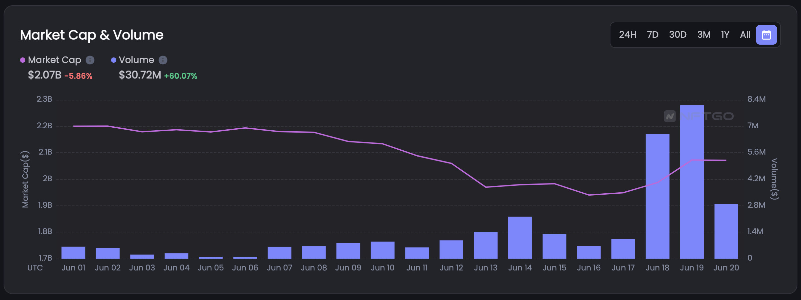Click the blue Volume legend dot
Viewport: 801px width, 300px height.
coord(114,60)
